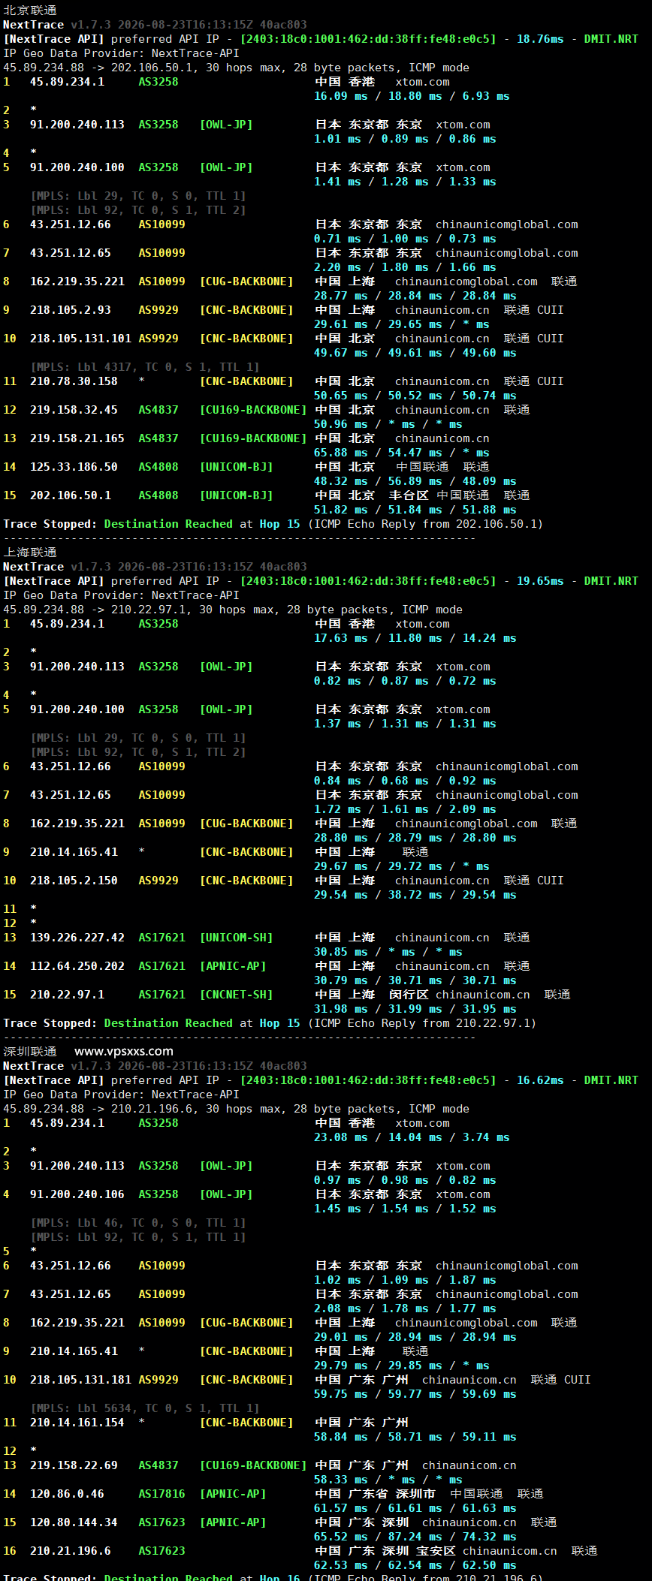Select hop IP address 219.158.22.69
The image size is (652, 1581).
[74, 1465]
